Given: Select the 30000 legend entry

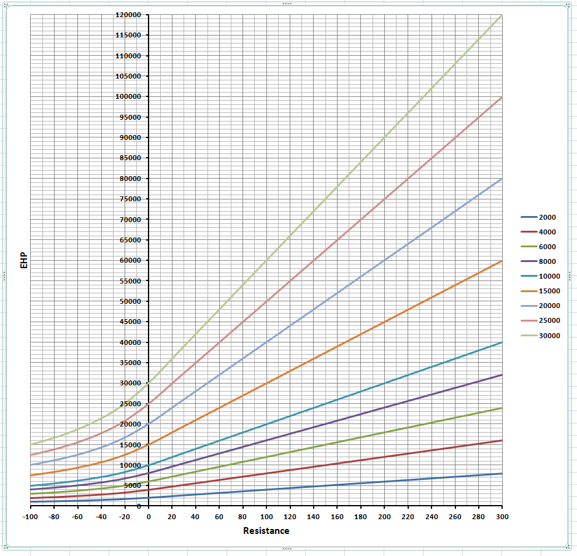Looking at the screenshot, I should (541, 336).
